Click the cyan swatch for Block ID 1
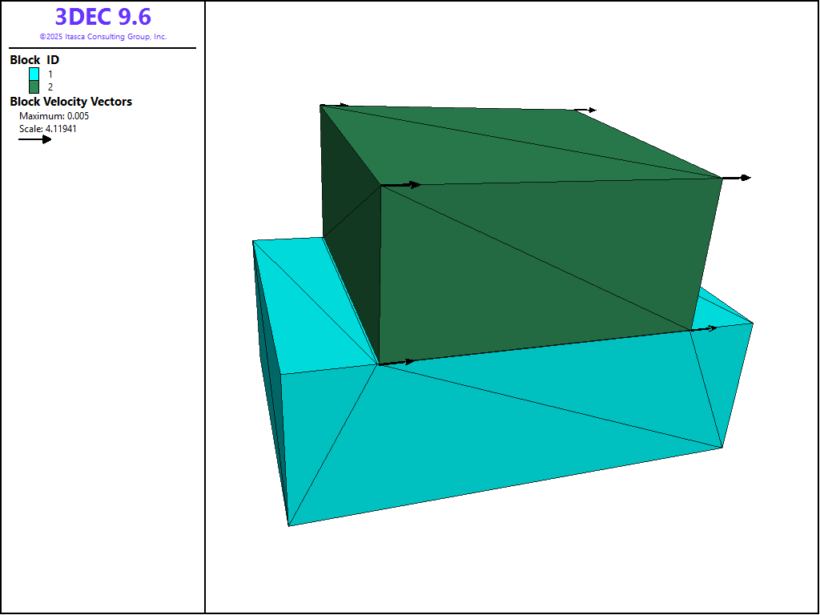 pyautogui.click(x=34, y=74)
